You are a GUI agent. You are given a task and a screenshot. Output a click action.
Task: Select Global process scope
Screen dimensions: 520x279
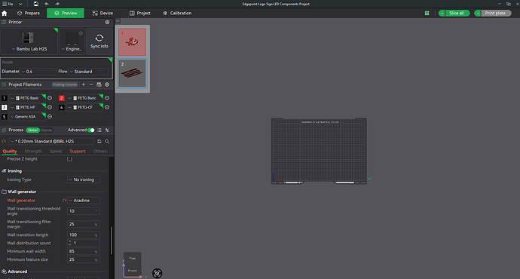(x=33, y=130)
